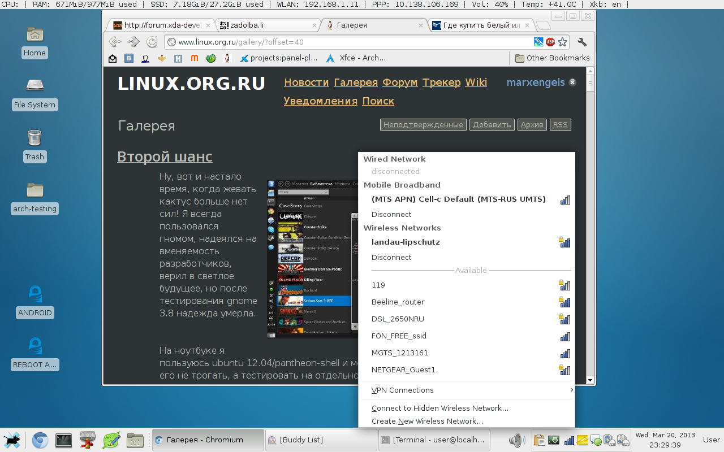The width and height of the screenshot is (724, 452).
Task: Choose Create New Wireless Network
Action: [467, 421]
